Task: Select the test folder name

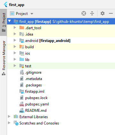Action: pyautogui.click(x=28, y=66)
